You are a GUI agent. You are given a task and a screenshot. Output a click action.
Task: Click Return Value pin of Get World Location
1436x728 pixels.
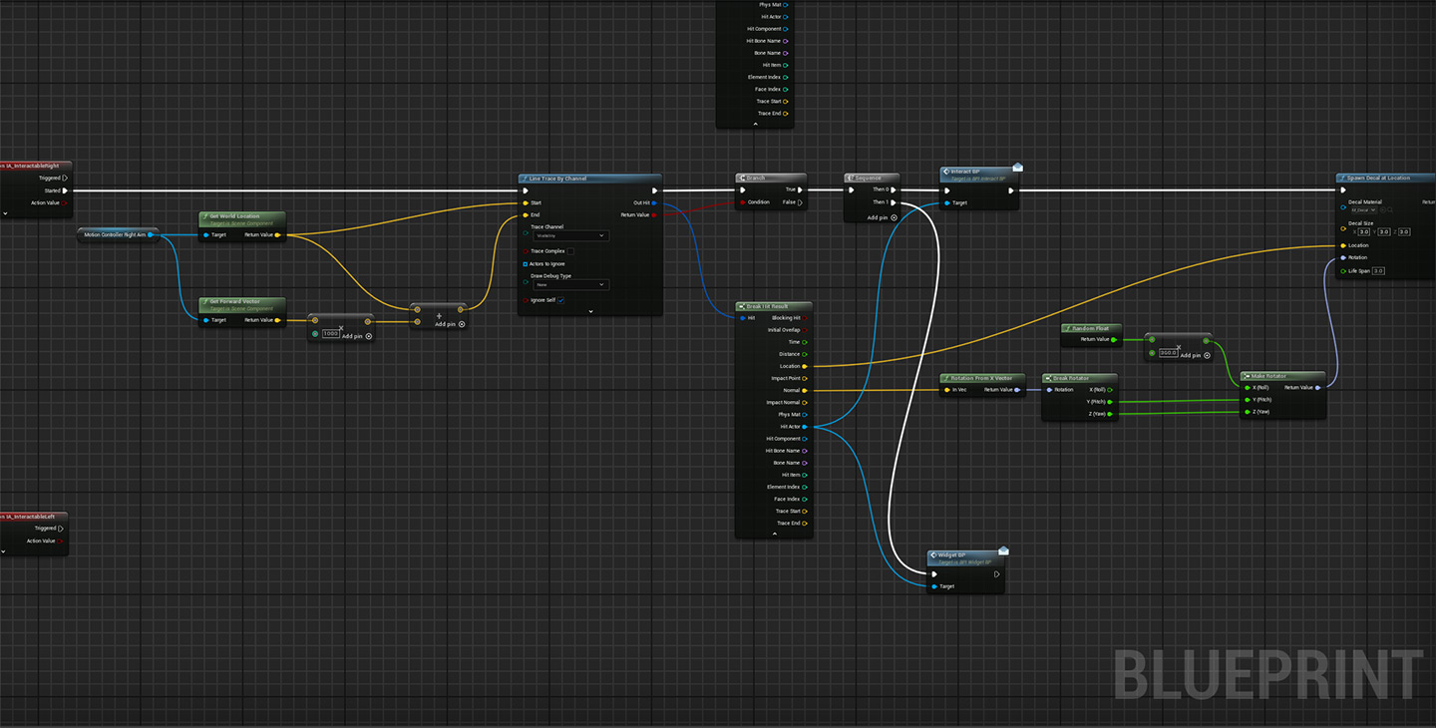click(278, 235)
